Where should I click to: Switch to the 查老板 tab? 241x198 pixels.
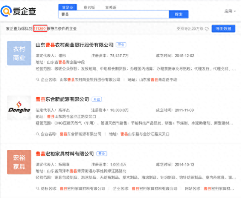(89, 7)
